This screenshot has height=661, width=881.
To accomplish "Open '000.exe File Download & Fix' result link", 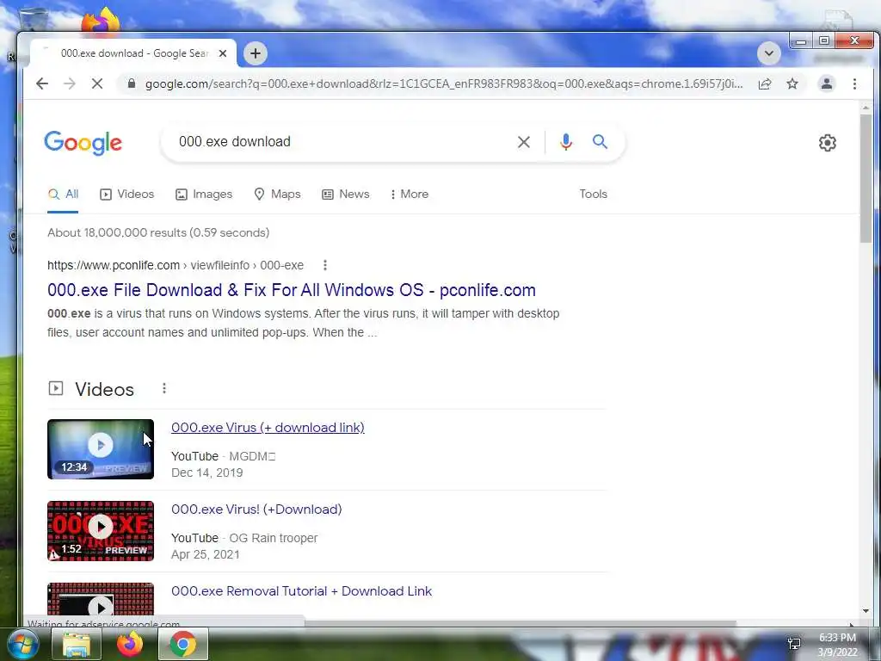I will click(292, 290).
